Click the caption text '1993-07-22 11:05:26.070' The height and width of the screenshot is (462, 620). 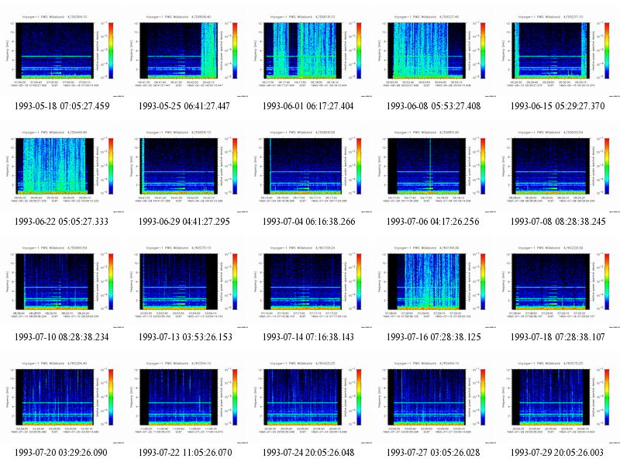(185, 453)
